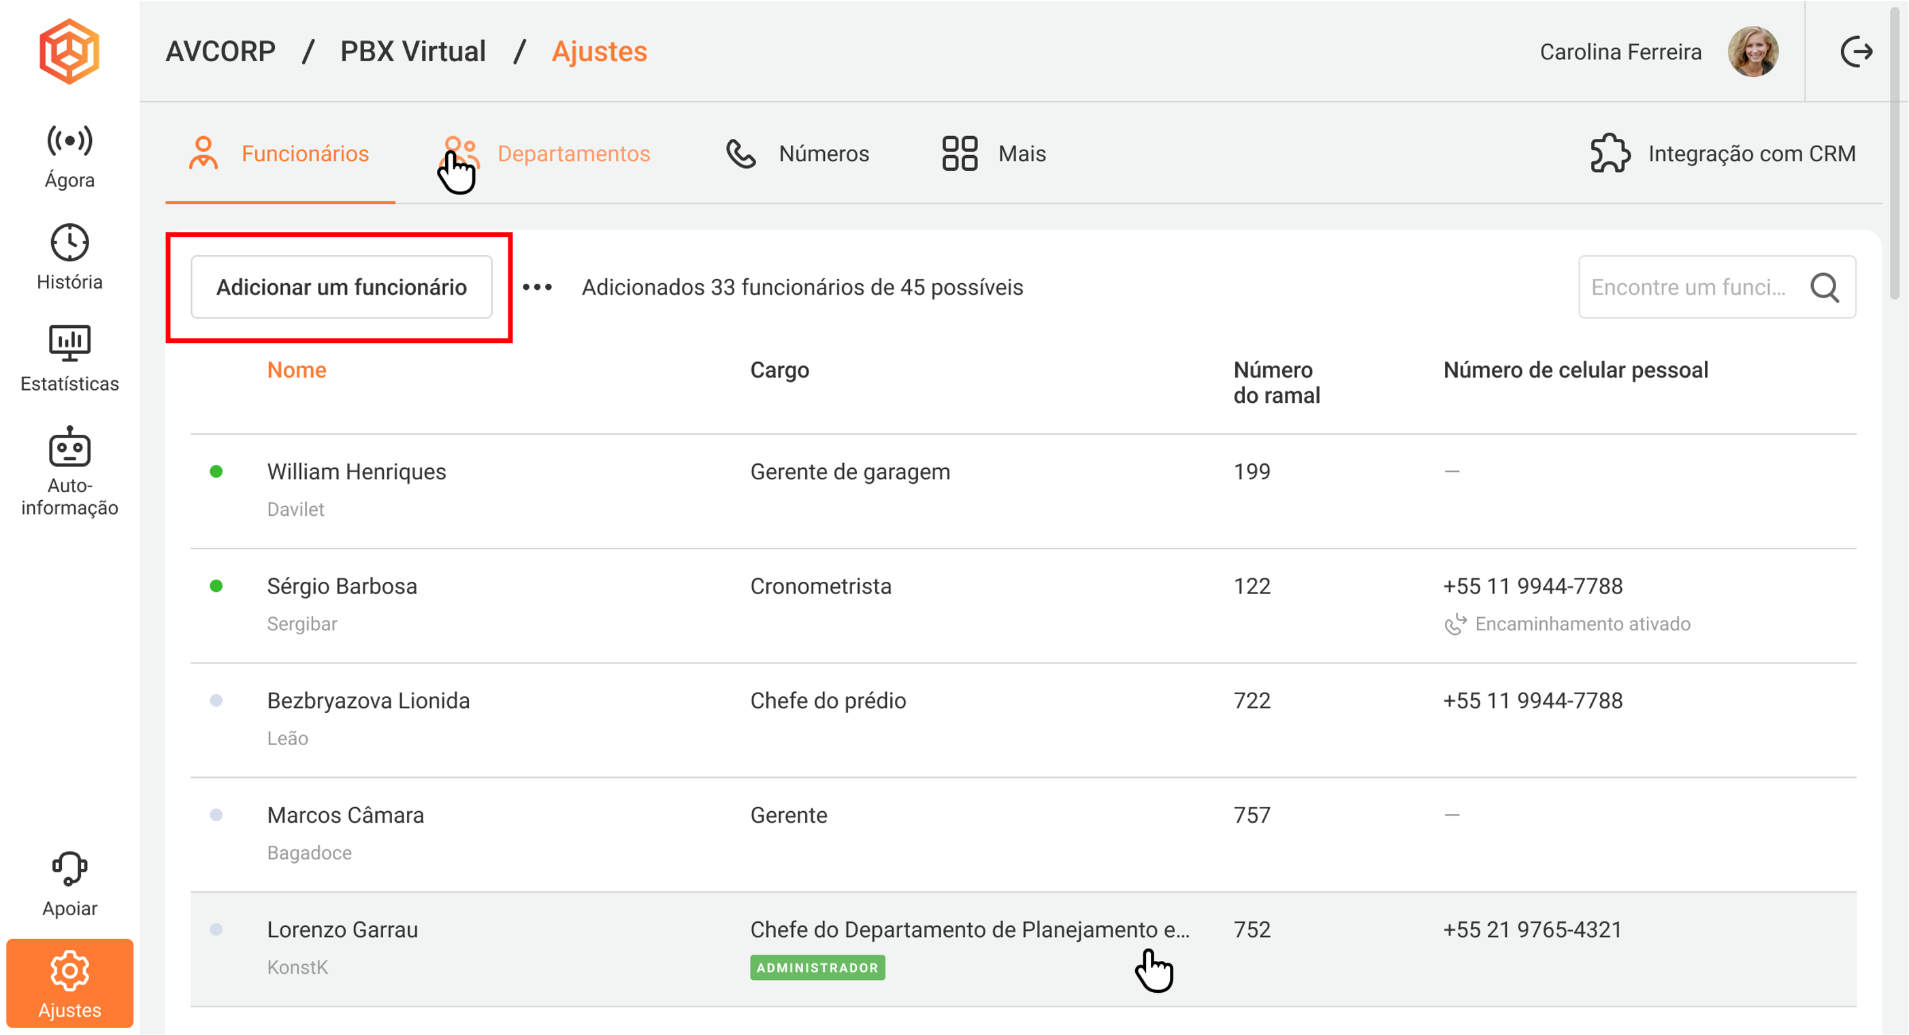The height and width of the screenshot is (1035, 1909).
Task: Click the search magnifier icon
Action: [x=1825, y=287]
